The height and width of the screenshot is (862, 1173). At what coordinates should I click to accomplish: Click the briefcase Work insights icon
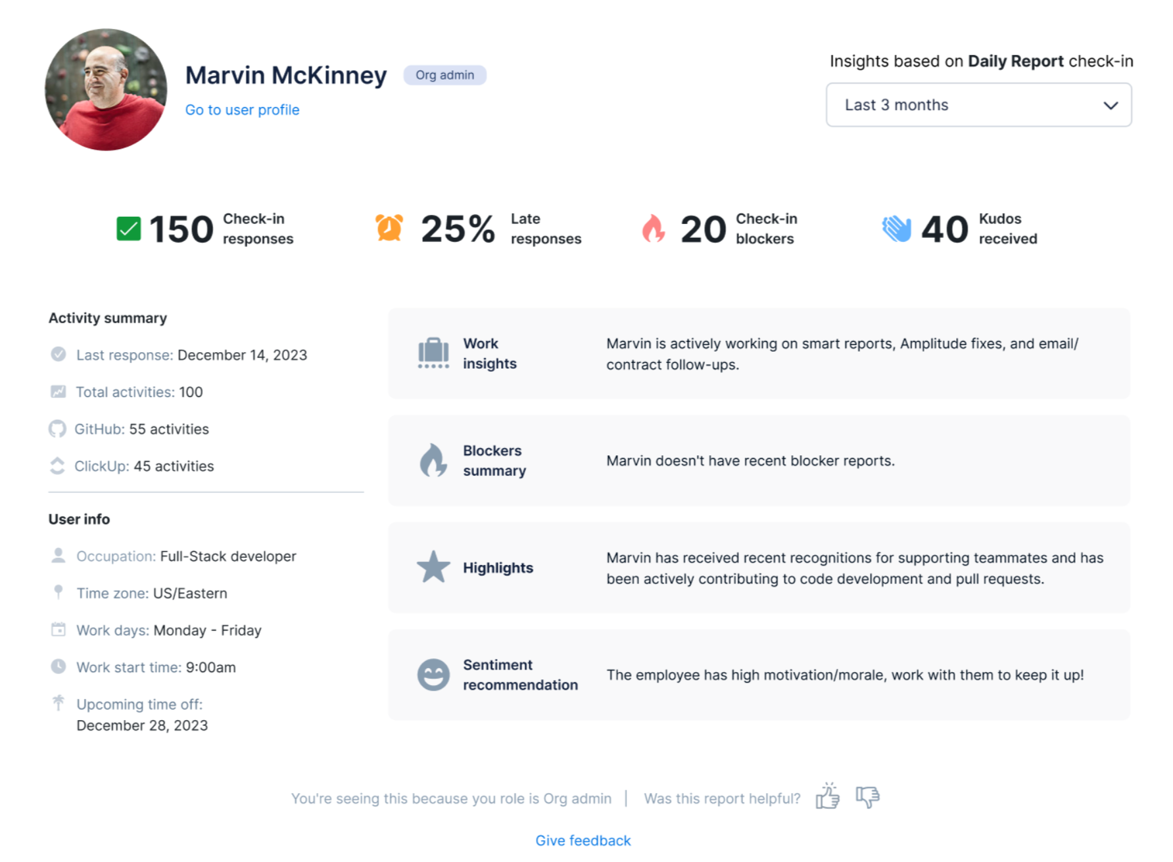click(x=433, y=353)
